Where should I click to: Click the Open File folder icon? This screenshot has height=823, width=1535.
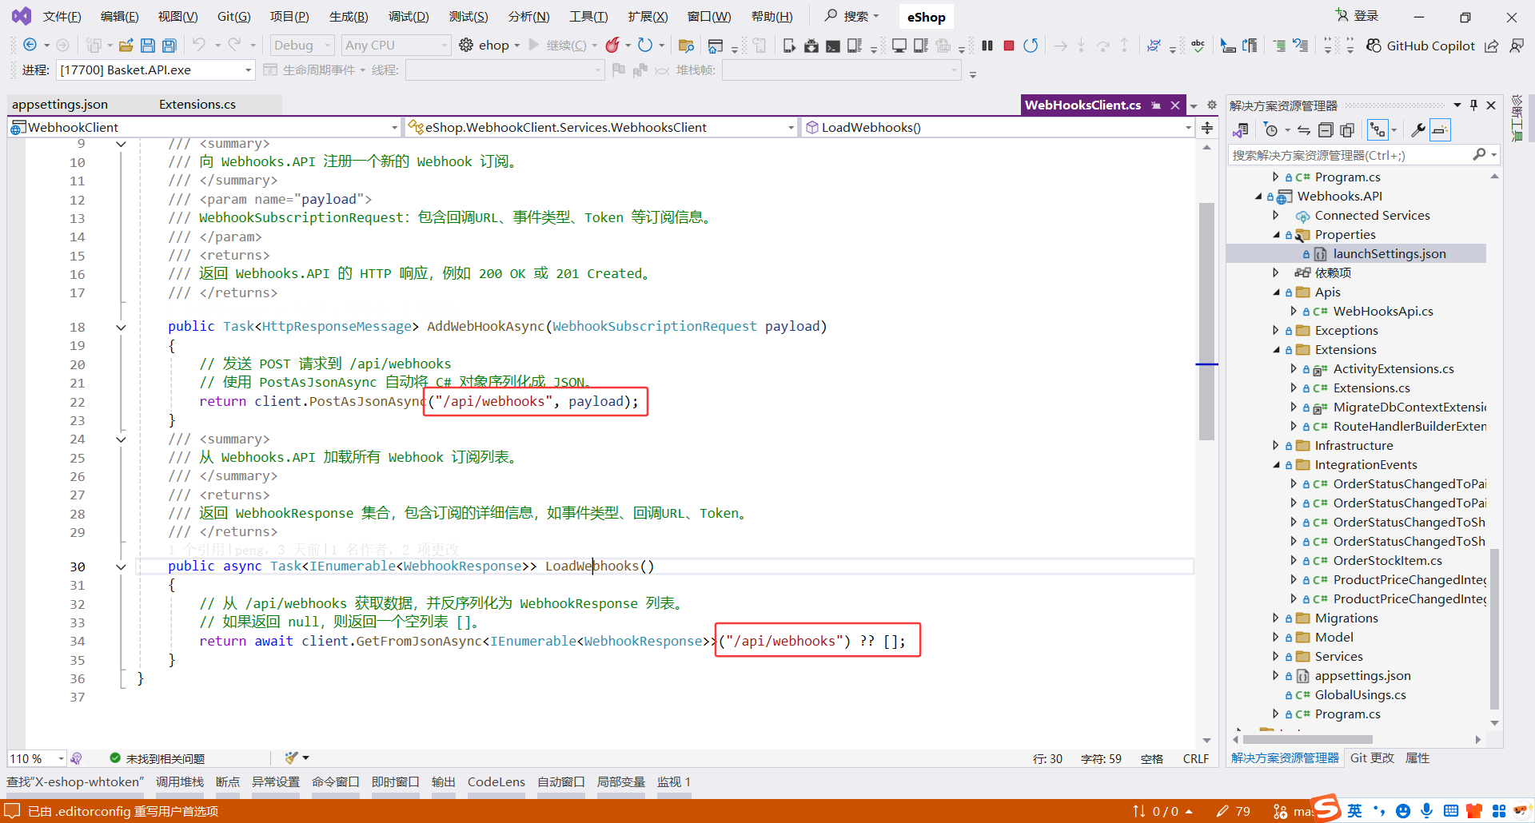tap(126, 46)
